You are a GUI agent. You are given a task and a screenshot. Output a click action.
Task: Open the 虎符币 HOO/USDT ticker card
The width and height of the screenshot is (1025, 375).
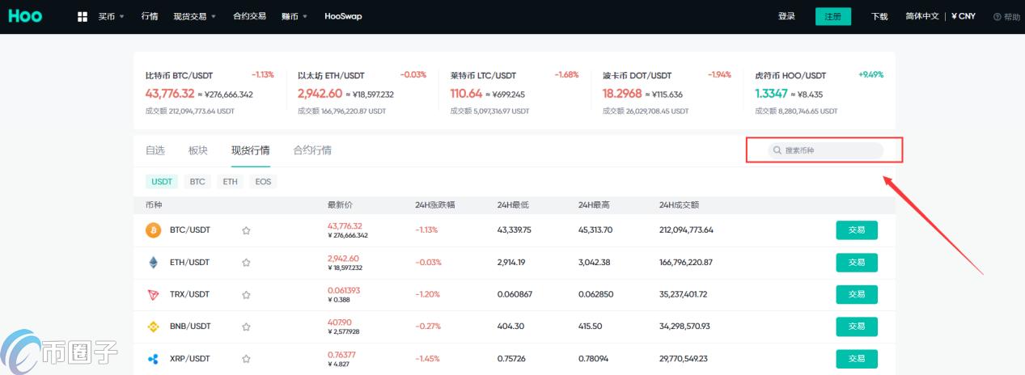click(x=820, y=92)
